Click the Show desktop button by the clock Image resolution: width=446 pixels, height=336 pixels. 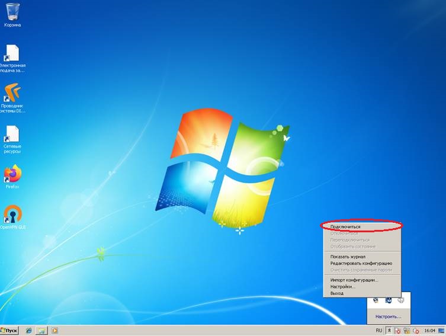pos(441,330)
